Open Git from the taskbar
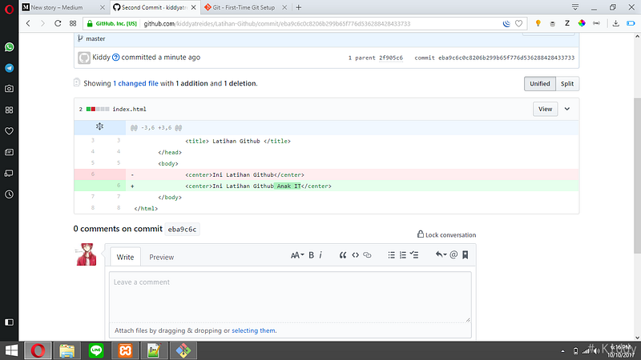The height and width of the screenshot is (360, 641). point(183,350)
